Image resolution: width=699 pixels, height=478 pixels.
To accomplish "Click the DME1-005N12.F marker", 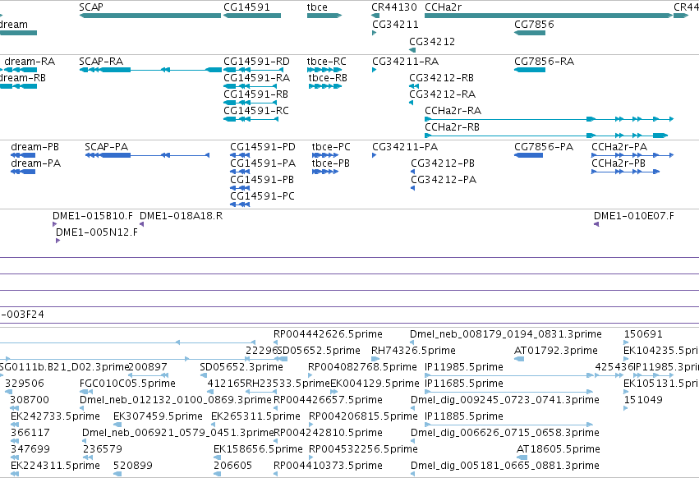I will coord(58,241).
